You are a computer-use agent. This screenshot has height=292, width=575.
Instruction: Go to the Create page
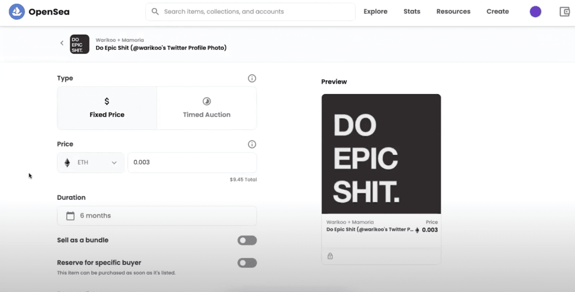(x=497, y=11)
